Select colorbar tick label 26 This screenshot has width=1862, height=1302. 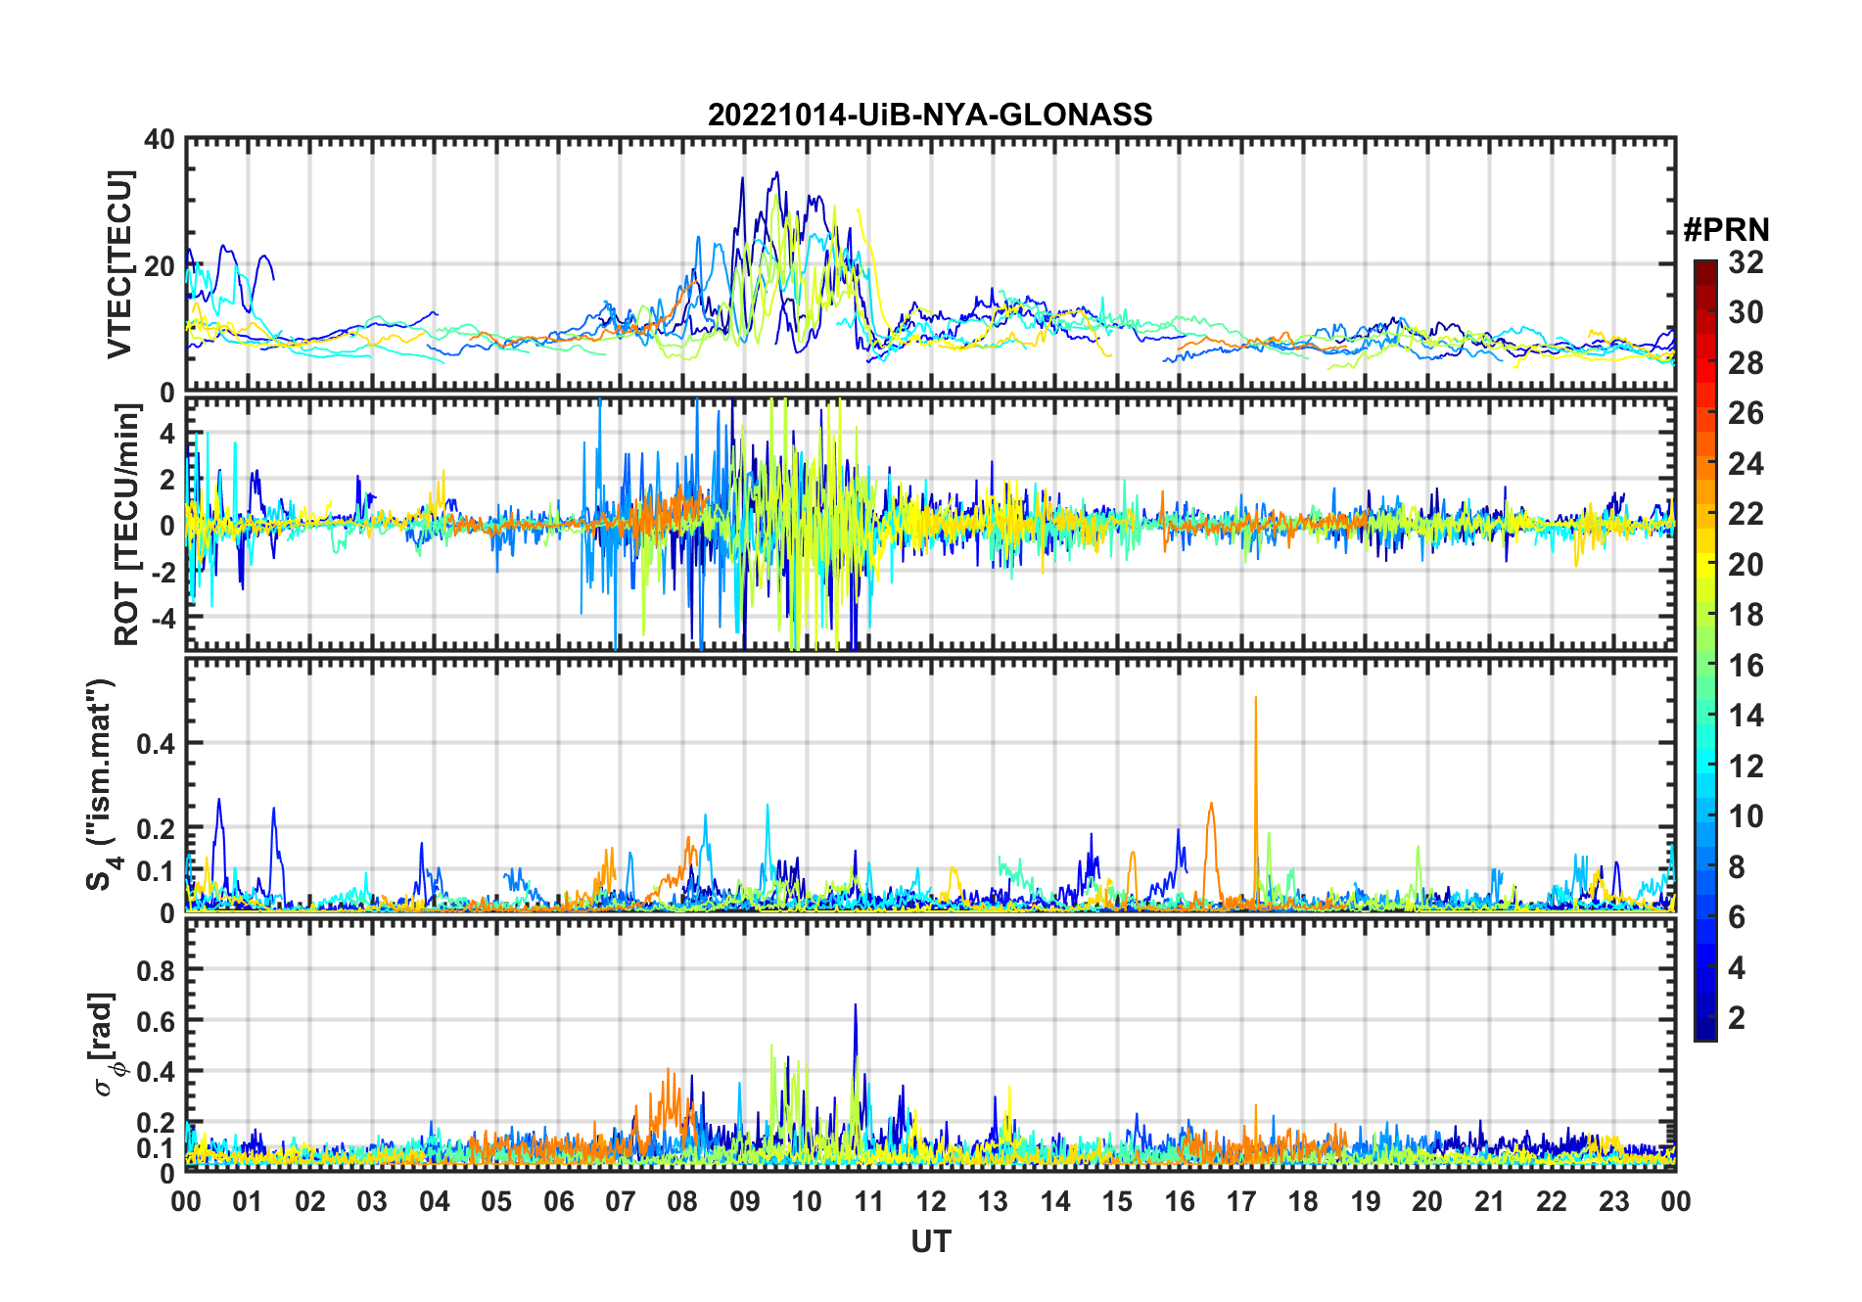[x=1746, y=413]
